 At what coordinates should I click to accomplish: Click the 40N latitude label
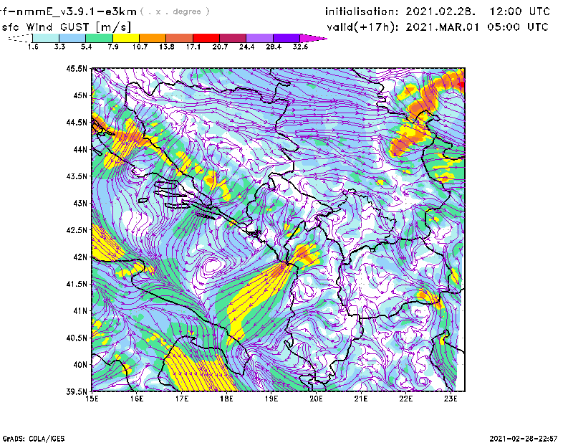(80, 365)
